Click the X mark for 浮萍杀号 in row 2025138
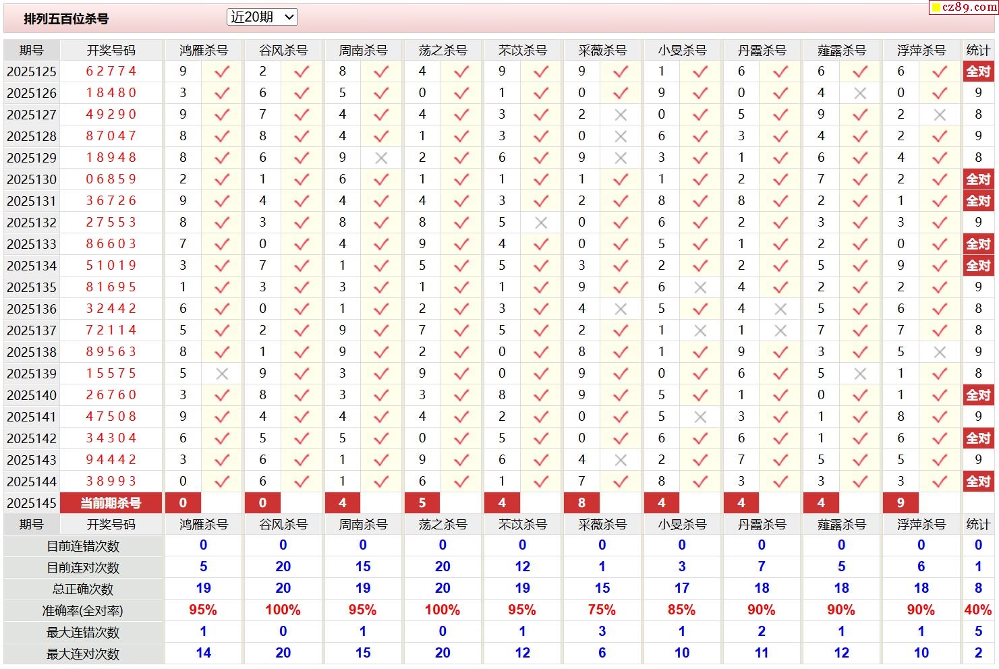Image resolution: width=999 pixels, height=669 pixels. pyautogui.click(x=940, y=352)
